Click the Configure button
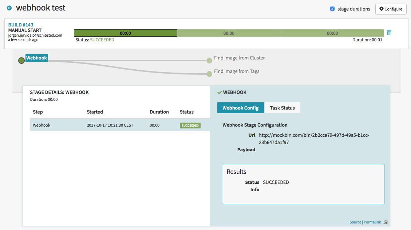Screen dimensions: 411x230 click(x=391, y=9)
